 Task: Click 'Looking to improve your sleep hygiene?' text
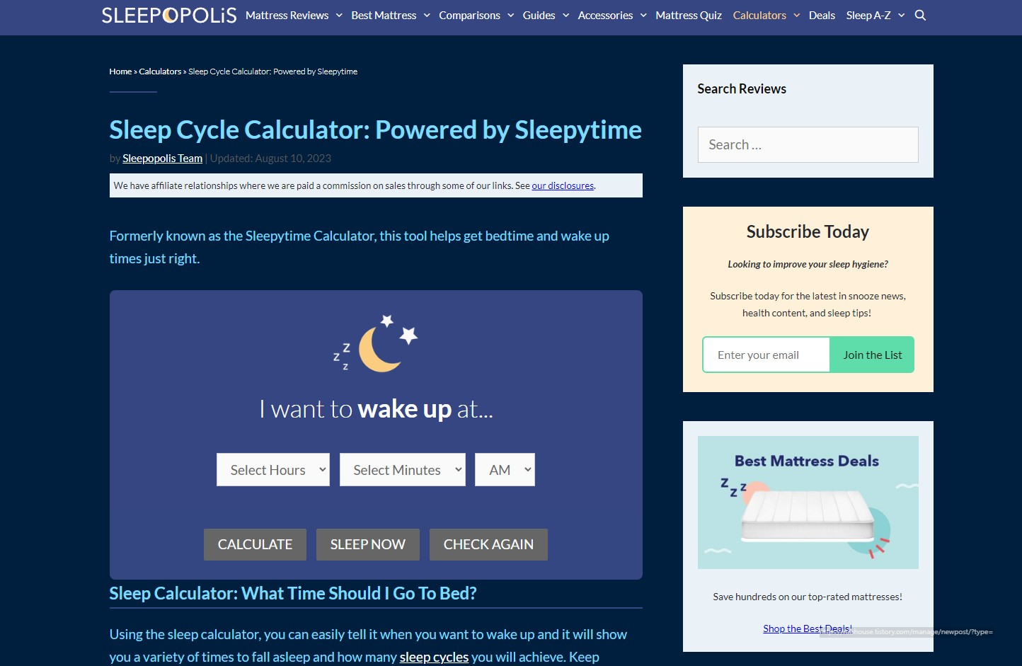click(808, 264)
